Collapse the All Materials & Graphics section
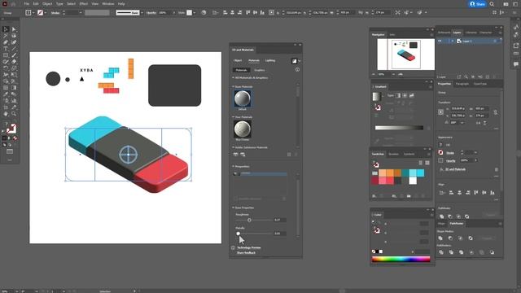 click(x=234, y=78)
